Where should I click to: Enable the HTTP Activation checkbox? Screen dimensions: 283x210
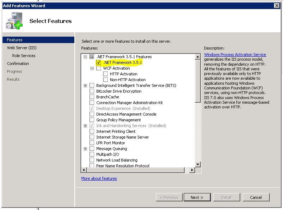[105, 74]
